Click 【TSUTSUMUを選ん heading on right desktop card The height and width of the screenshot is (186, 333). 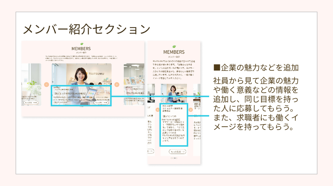coord(135,94)
